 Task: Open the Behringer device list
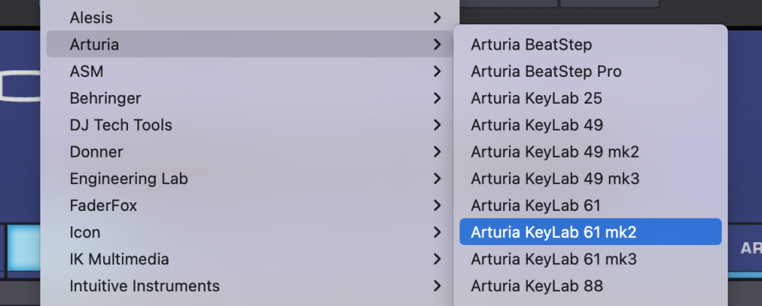tap(105, 98)
